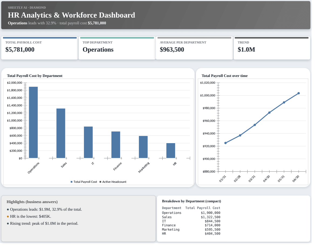Click the Operations bar in payroll chart
331x249 pixels.
(33, 122)
